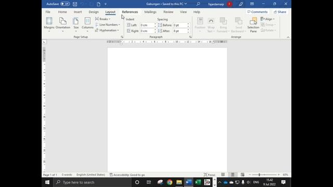
Task: Expand the Breaks dropdown
Action: 103,19
